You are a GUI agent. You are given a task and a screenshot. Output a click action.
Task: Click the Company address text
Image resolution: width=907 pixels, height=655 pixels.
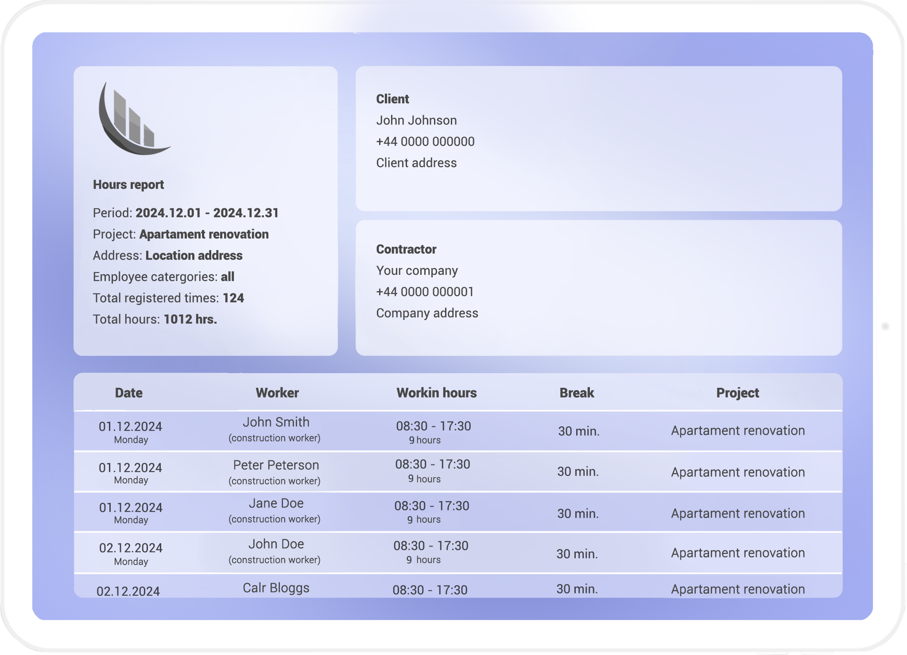(x=427, y=313)
